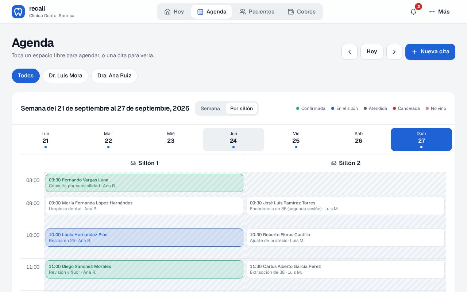Click the week range heading text
The width and height of the screenshot is (467, 292).
105,108
